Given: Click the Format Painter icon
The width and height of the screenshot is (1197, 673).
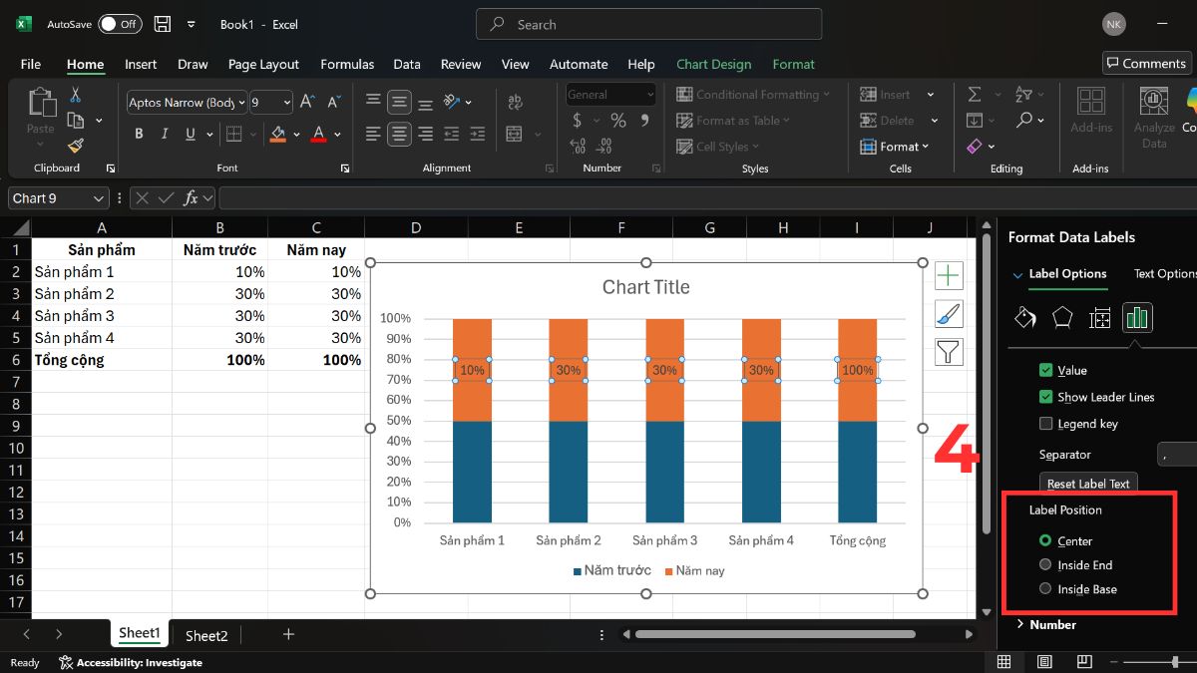Looking at the screenshot, I should pos(76,146).
